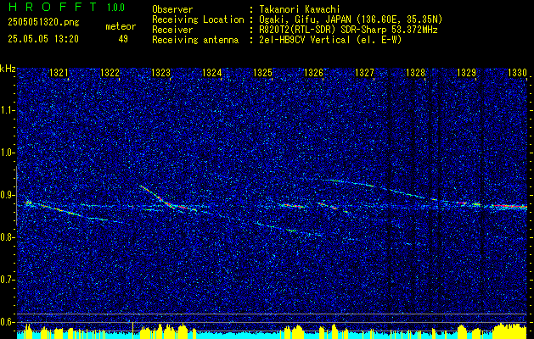Click the 1322 time marker
This screenshot has width=534, height=339.
pos(110,73)
